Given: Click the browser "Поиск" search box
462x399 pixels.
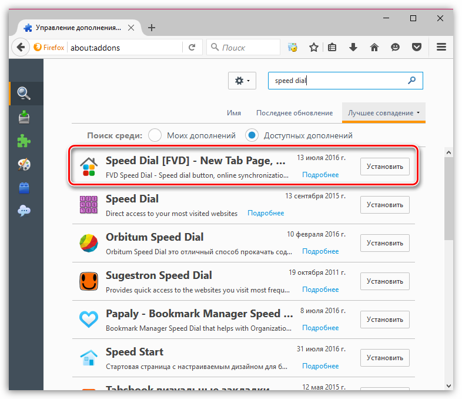Looking at the screenshot, I should pyautogui.click(x=243, y=47).
